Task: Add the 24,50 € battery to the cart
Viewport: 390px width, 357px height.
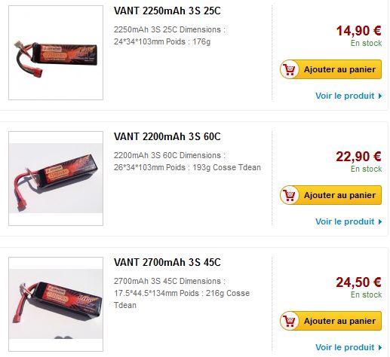Action: [x=330, y=321]
